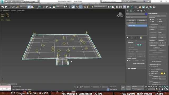Unlink Selection tool
Image resolution: width=169 pixels, height=95 pixels.
click(x=14, y=7)
